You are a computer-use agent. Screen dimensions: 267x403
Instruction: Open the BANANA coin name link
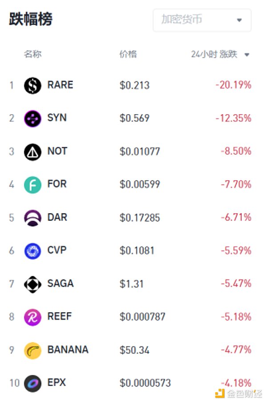[68, 350]
